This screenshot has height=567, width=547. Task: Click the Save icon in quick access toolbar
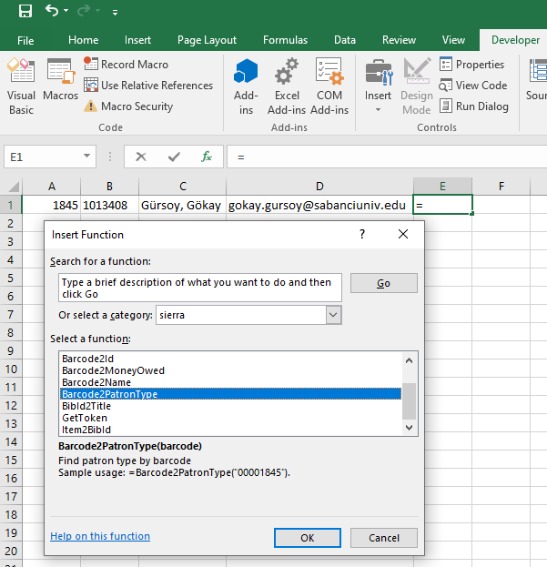[25, 11]
